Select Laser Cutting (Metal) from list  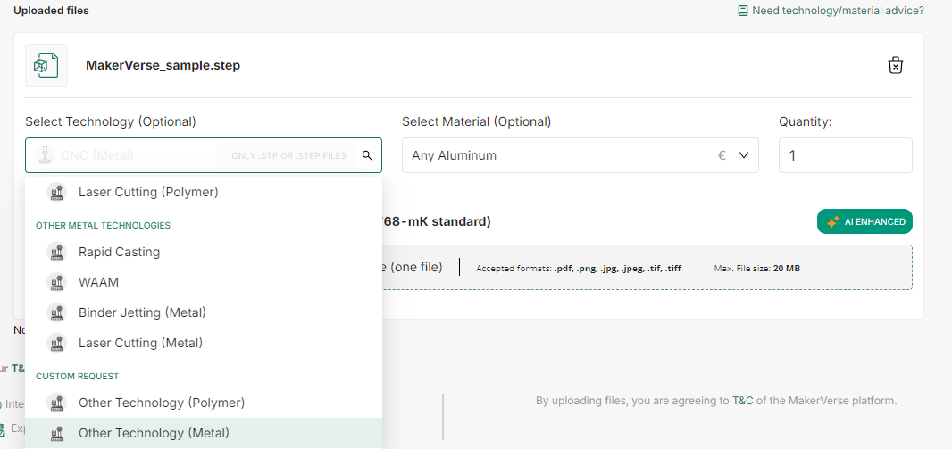click(x=140, y=343)
